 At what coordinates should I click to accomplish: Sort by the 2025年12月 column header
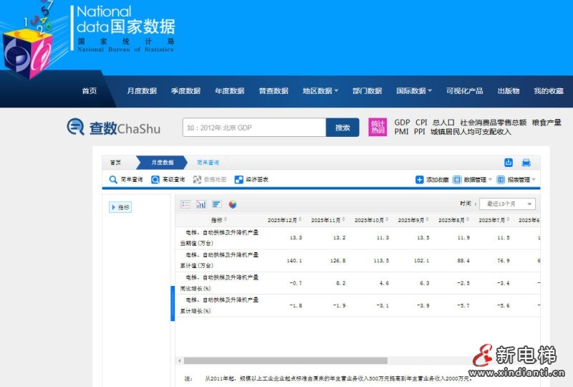[285, 220]
